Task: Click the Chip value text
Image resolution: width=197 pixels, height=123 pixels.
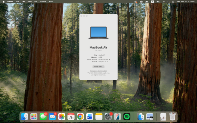Action: tap(102, 55)
